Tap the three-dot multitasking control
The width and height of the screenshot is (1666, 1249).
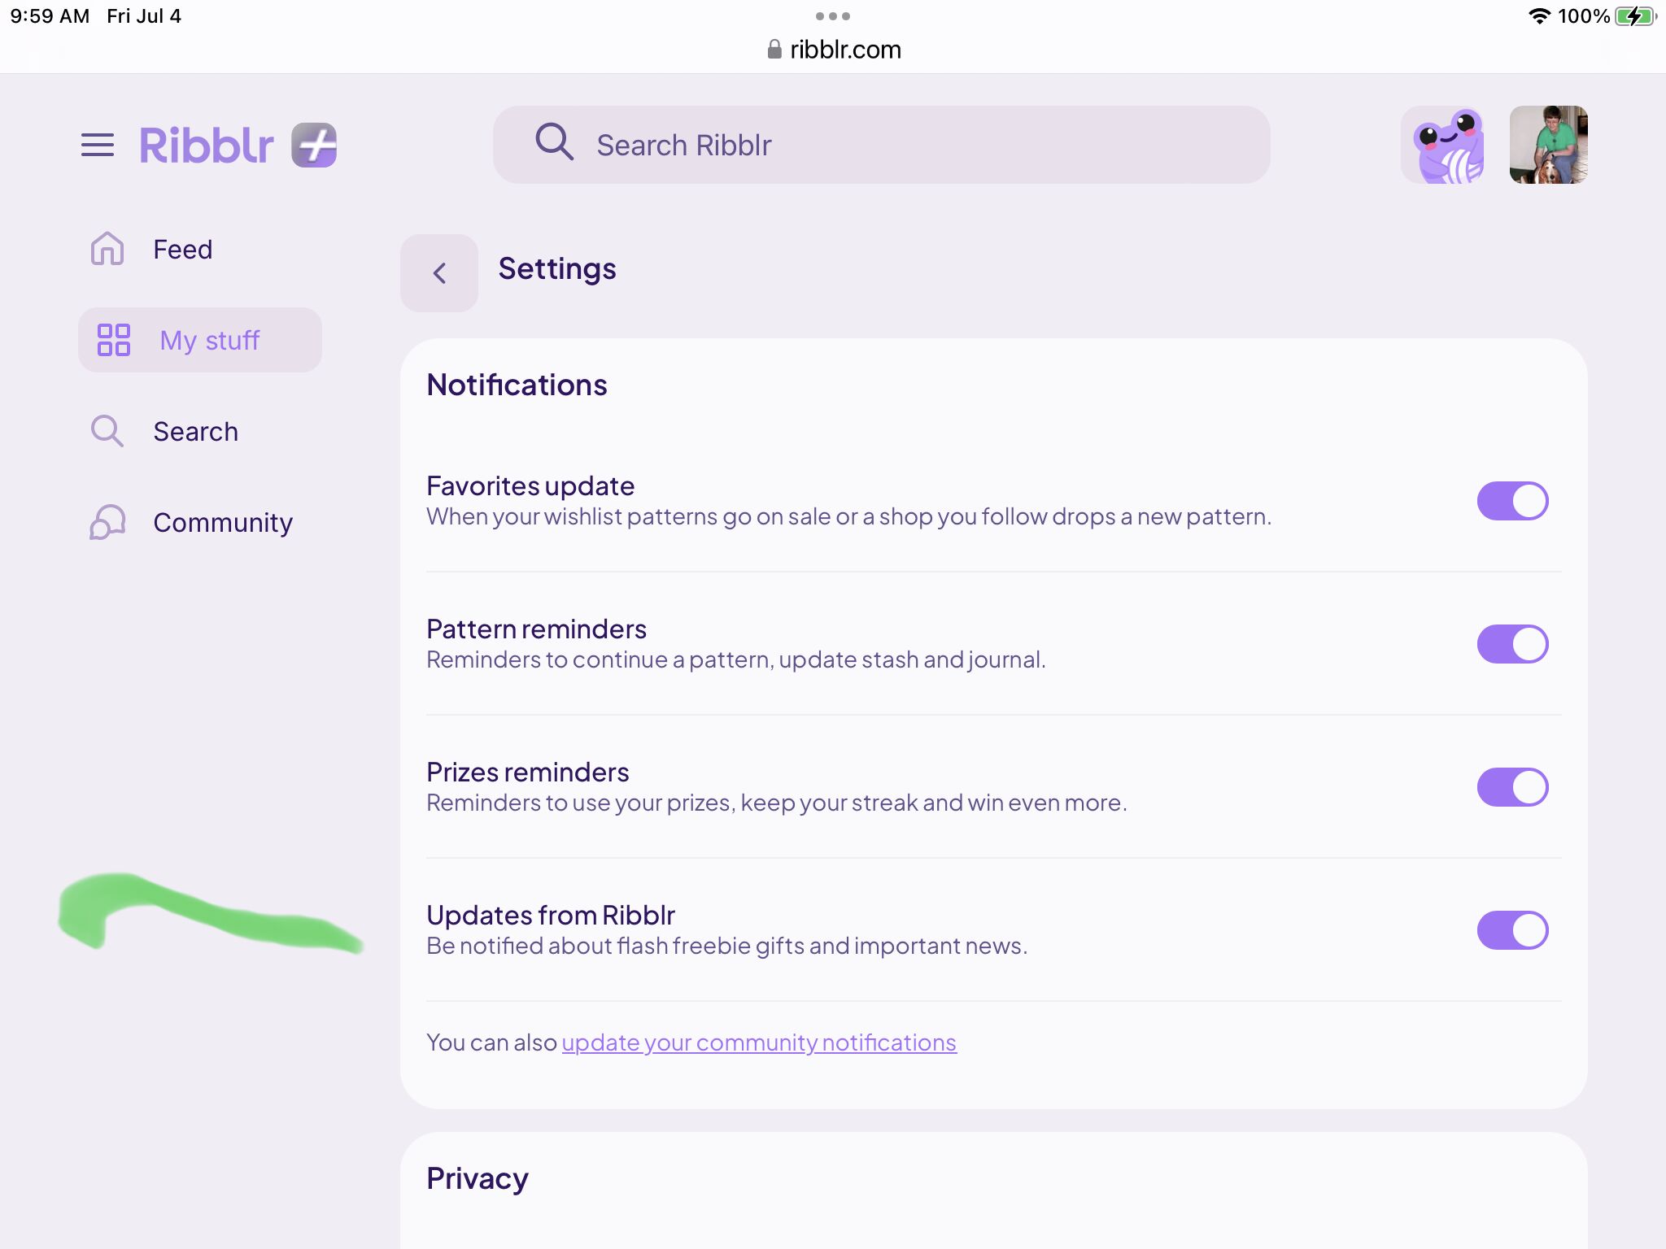pyautogui.click(x=833, y=16)
